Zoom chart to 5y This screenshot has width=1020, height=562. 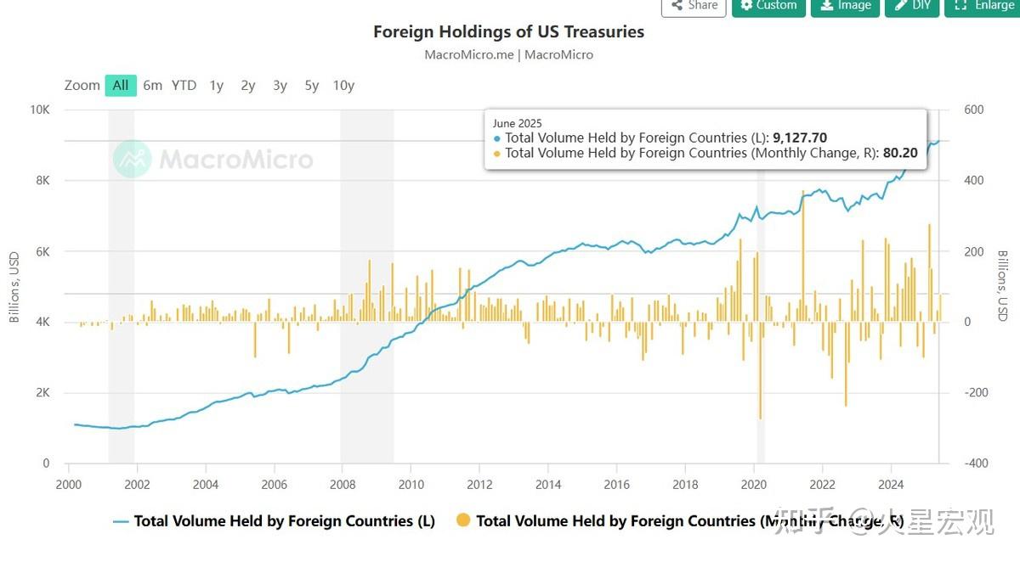tap(312, 85)
